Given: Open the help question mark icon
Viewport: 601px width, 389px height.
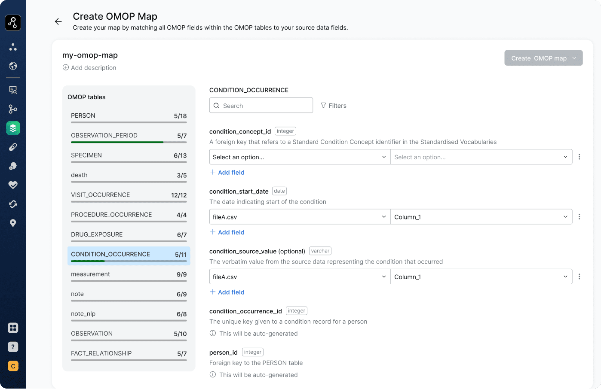Looking at the screenshot, I should tap(13, 347).
